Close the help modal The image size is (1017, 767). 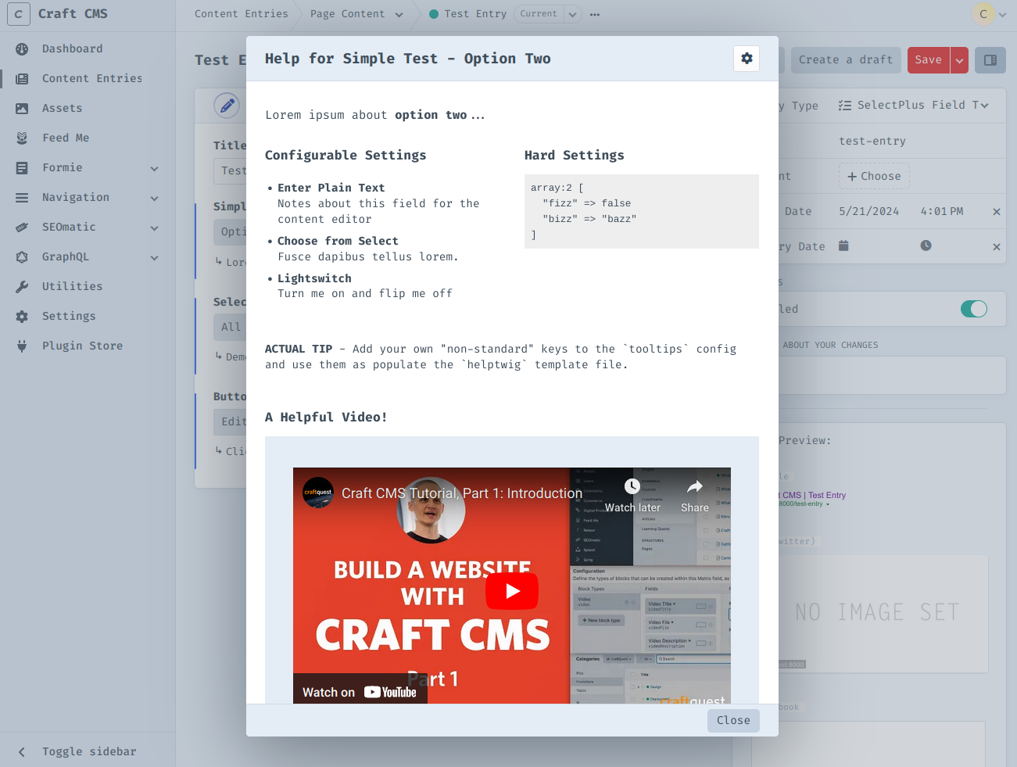point(733,720)
